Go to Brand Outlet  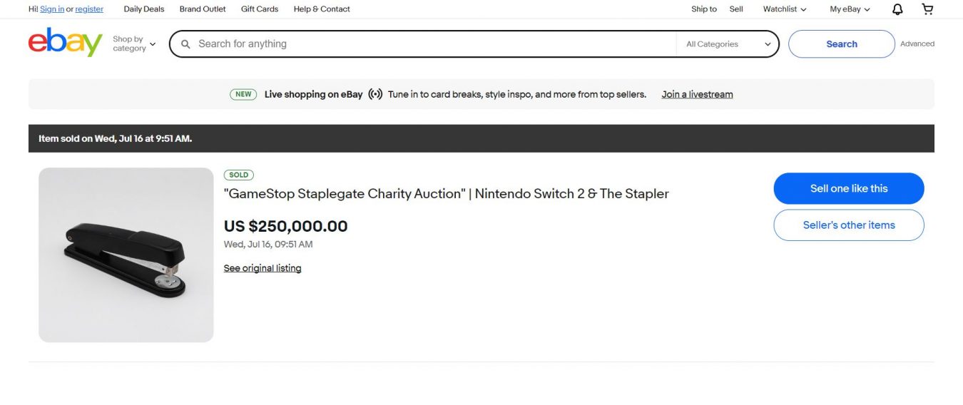click(203, 9)
